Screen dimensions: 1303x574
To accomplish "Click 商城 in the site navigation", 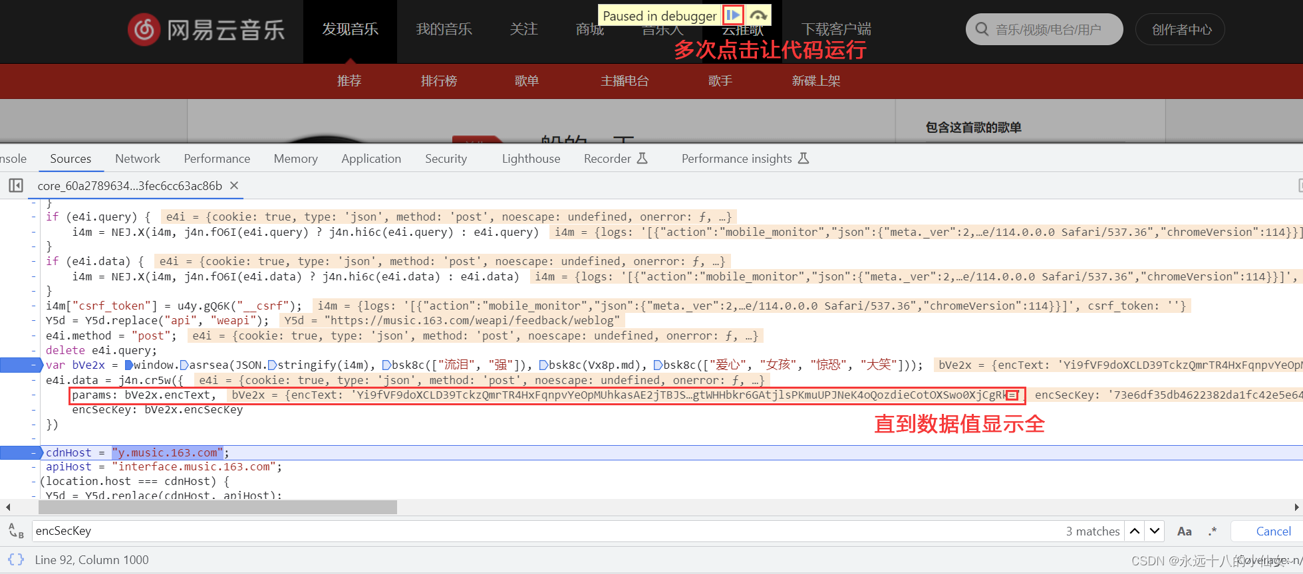I will [x=590, y=29].
